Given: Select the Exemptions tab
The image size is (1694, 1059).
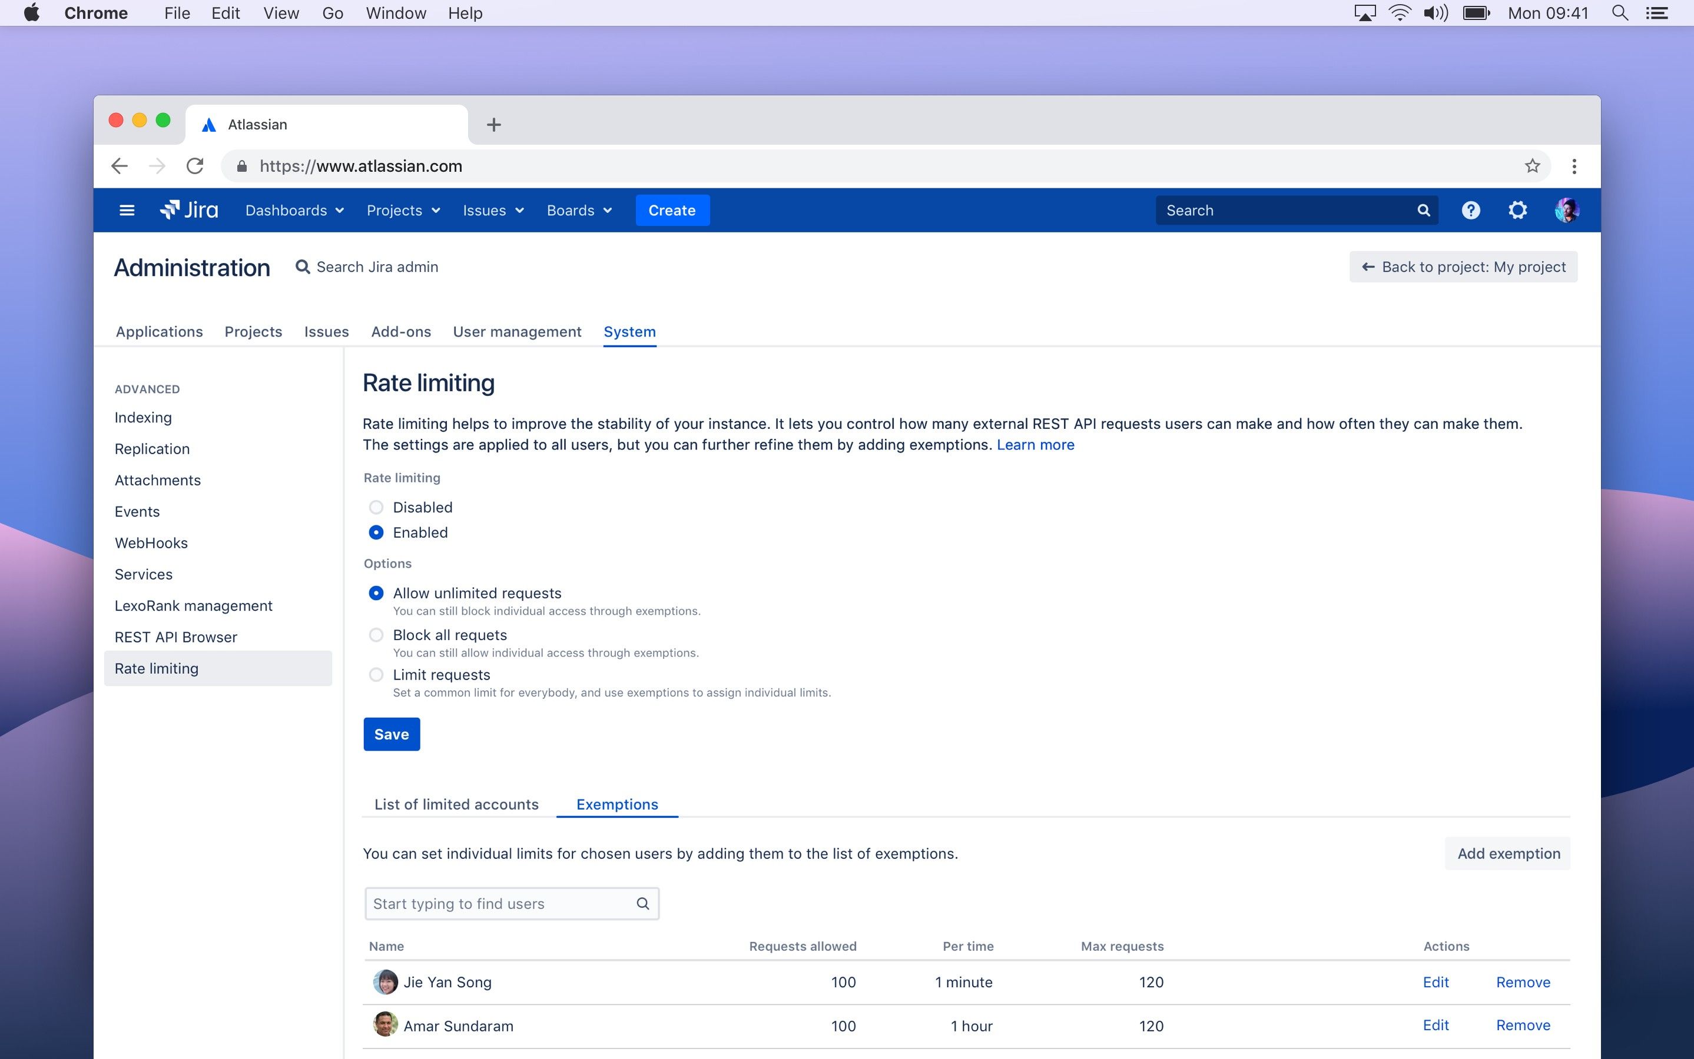Looking at the screenshot, I should (616, 804).
